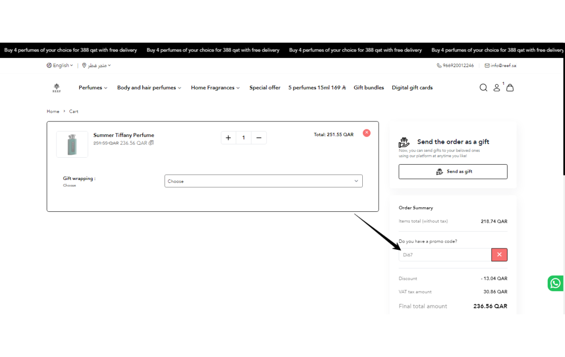Go to Home breadcrumb link
565x357 pixels.
click(53, 112)
